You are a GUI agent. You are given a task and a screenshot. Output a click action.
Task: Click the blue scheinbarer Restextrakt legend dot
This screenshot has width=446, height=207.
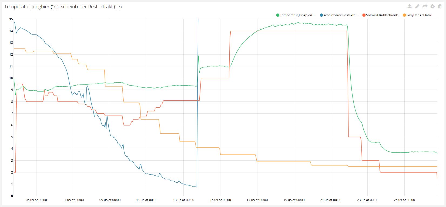[x=321, y=15]
